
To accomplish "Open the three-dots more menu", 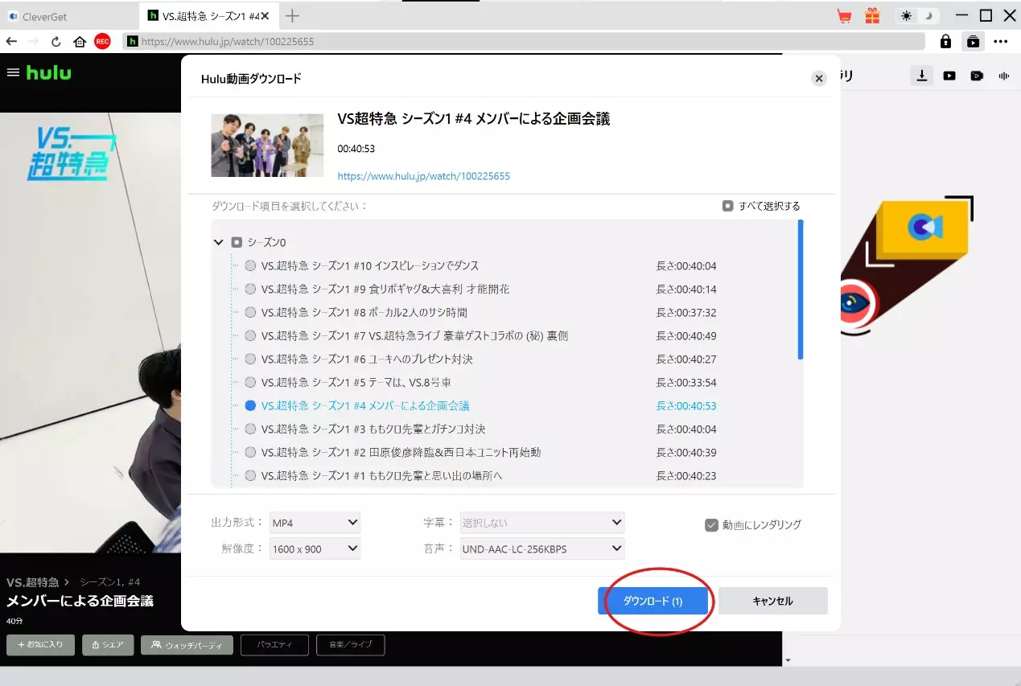I will [1001, 41].
